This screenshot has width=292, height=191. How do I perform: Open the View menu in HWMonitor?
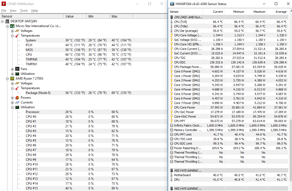pyautogui.click(x=13, y=11)
